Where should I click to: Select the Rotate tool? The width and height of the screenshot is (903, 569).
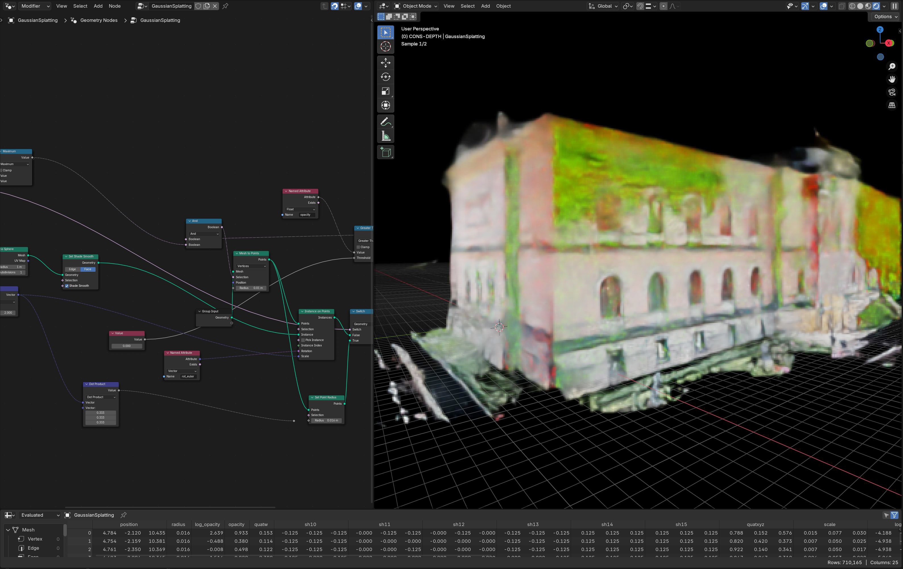pyautogui.click(x=385, y=77)
